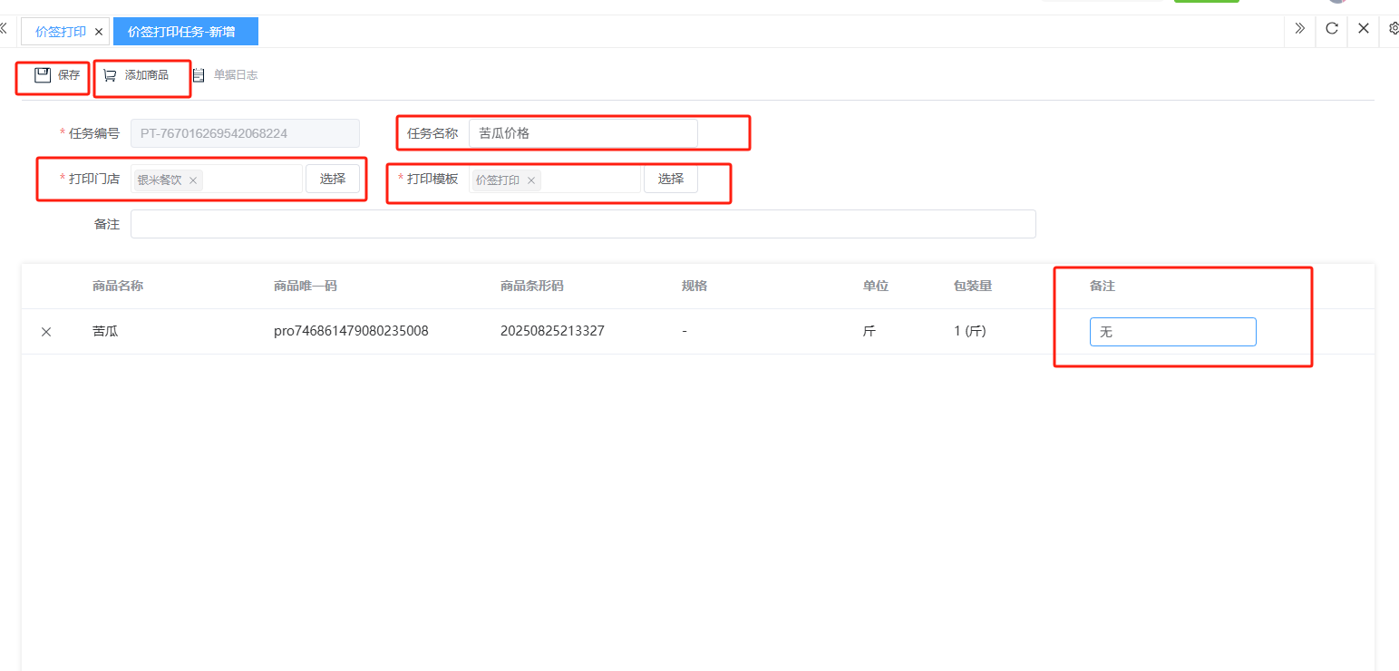
Task: Refresh the page with the reload icon
Action: point(1331,29)
